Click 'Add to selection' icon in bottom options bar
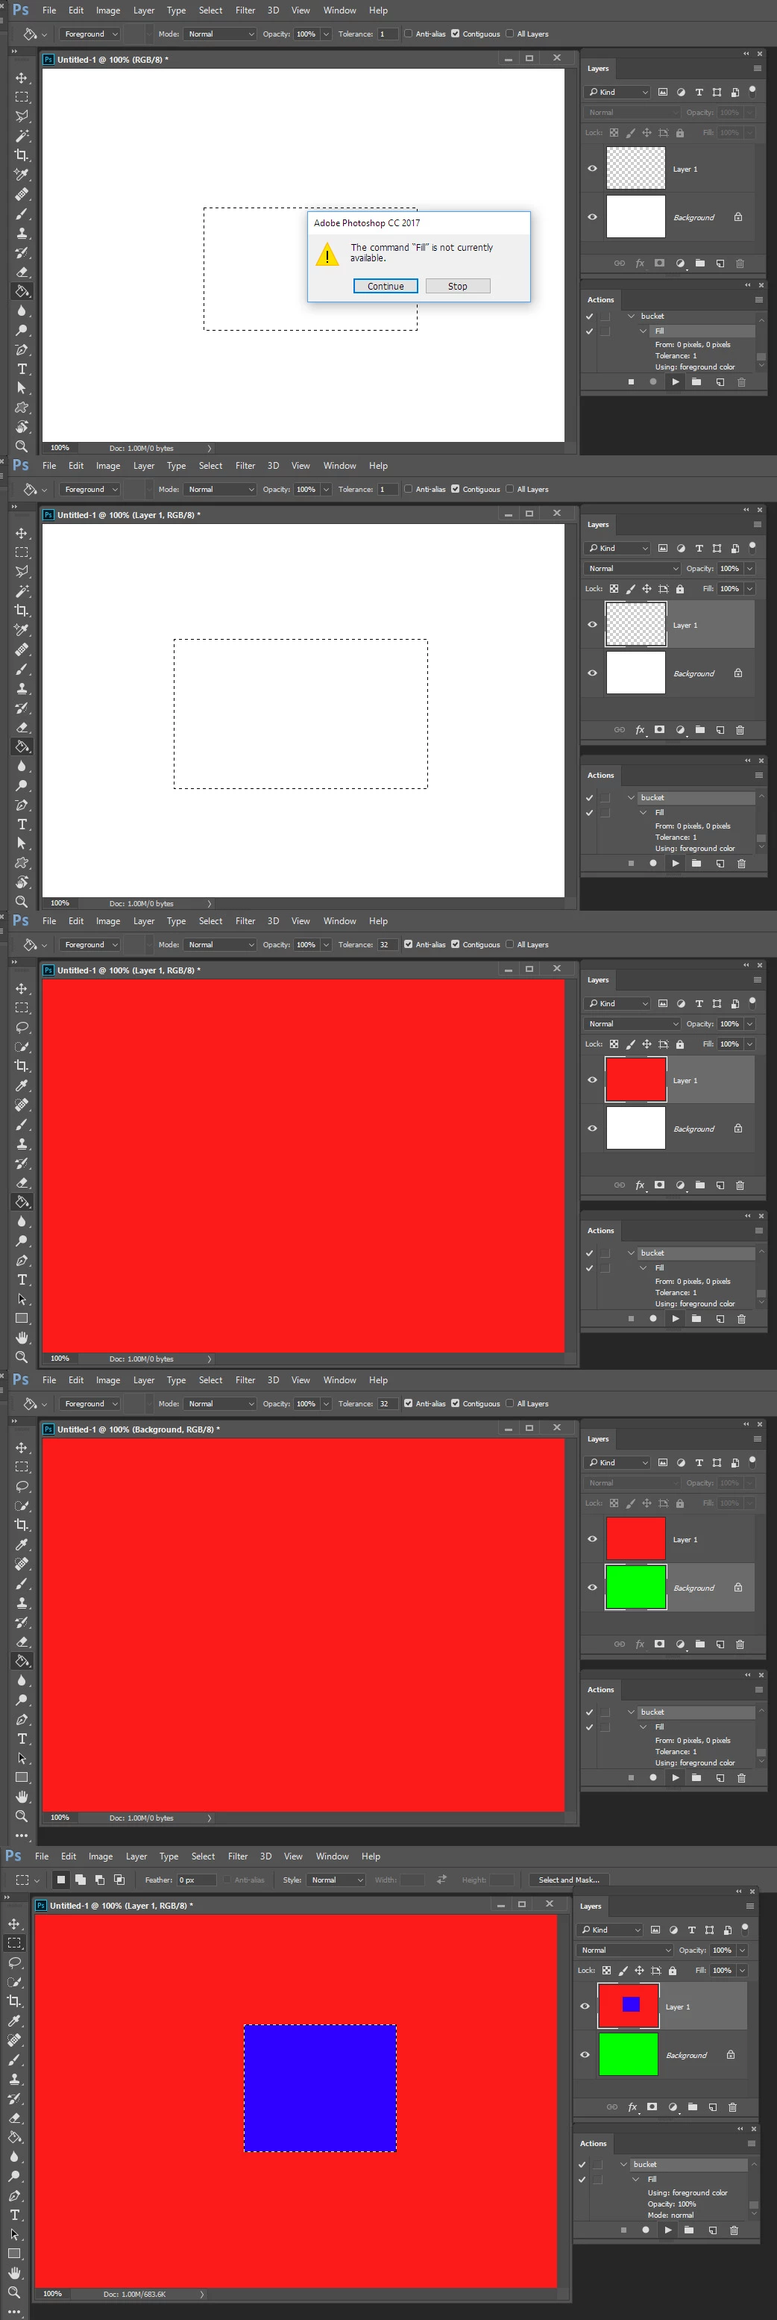777x2320 pixels. pos(80,1880)
